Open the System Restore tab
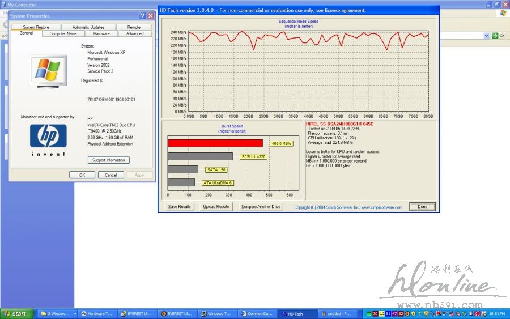Viewport: 510px width, 319px height. [36, 27]
